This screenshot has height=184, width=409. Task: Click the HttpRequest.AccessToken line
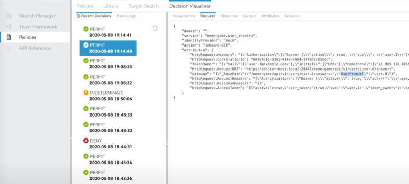[x=300, y=88]
